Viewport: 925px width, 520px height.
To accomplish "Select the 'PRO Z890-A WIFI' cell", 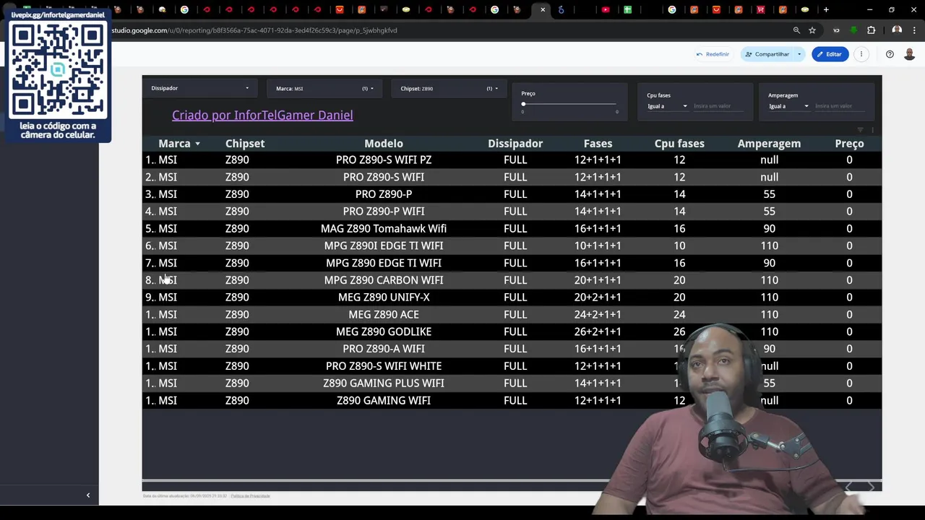I will click(x=384, y=349).
